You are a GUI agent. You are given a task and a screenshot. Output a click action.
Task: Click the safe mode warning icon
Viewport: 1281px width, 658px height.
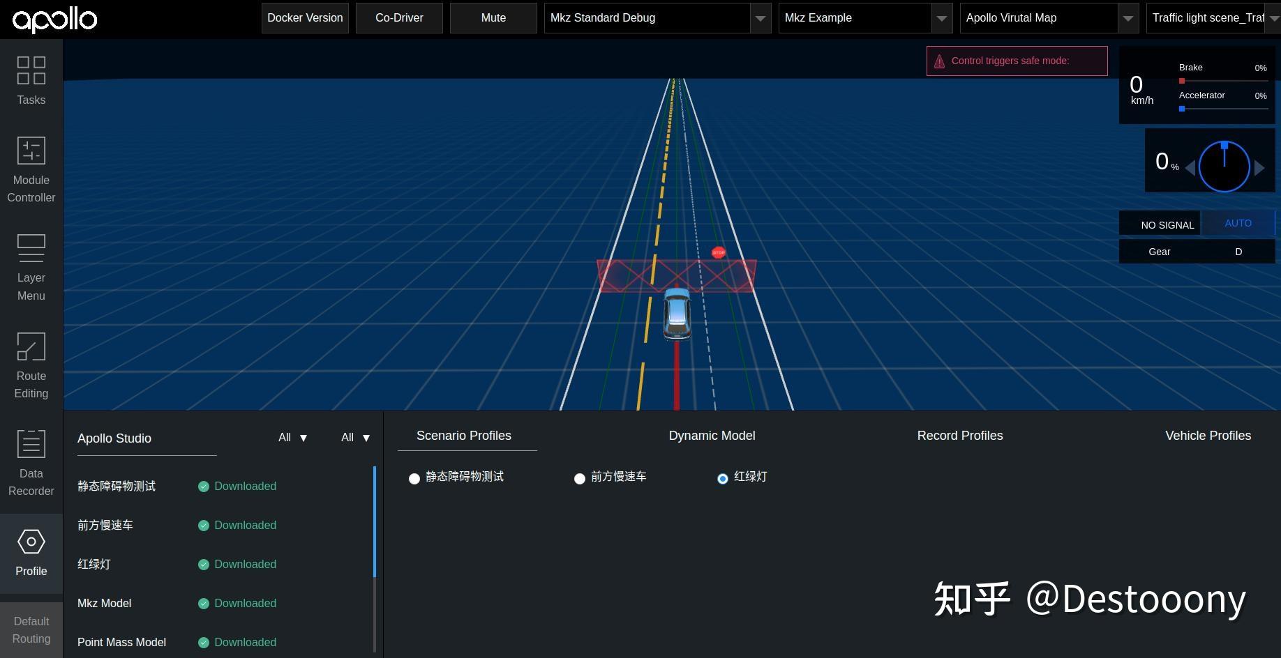pyautogui.click(x=940, y=61)
